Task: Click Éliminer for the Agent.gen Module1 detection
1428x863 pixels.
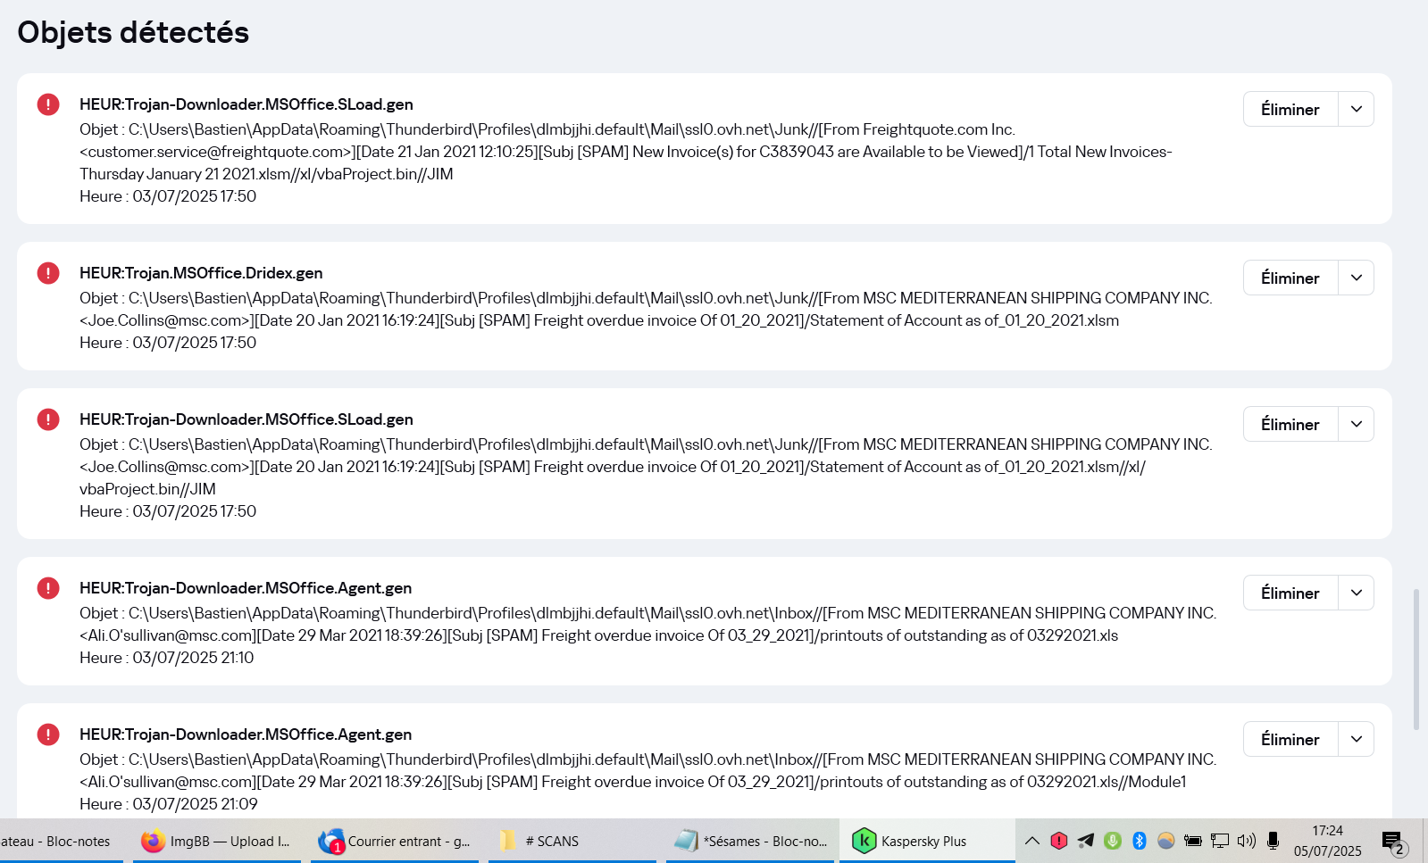Action: point(1290,739)
